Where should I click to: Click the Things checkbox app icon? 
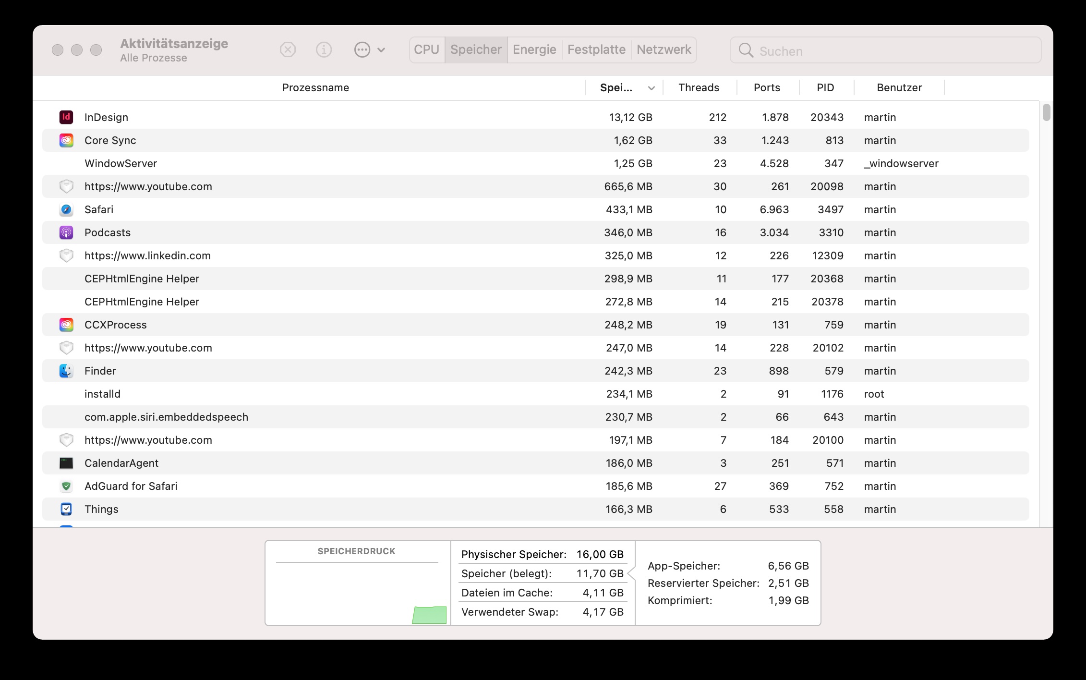(x=66, y=509)
